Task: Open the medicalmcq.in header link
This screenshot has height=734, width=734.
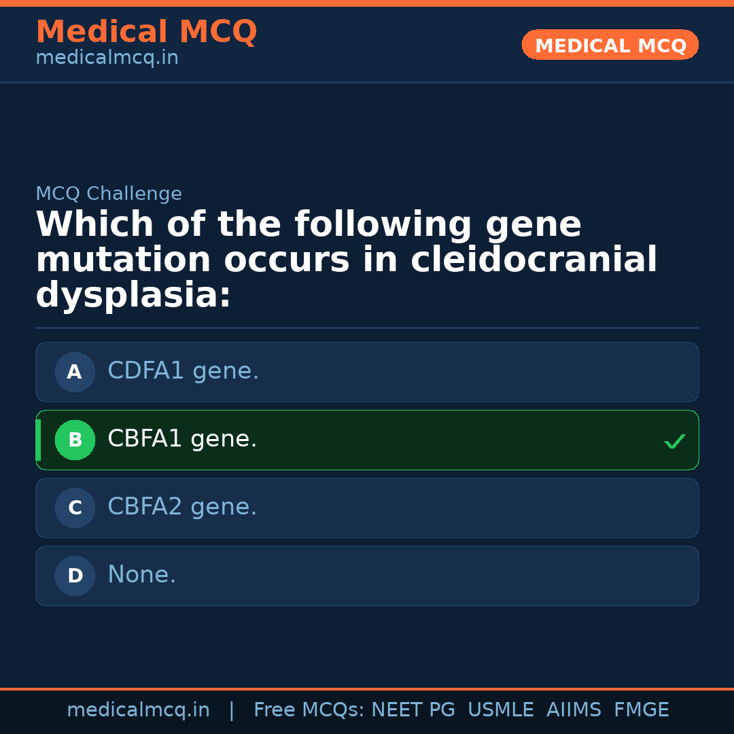Action: tap(107, 58)
